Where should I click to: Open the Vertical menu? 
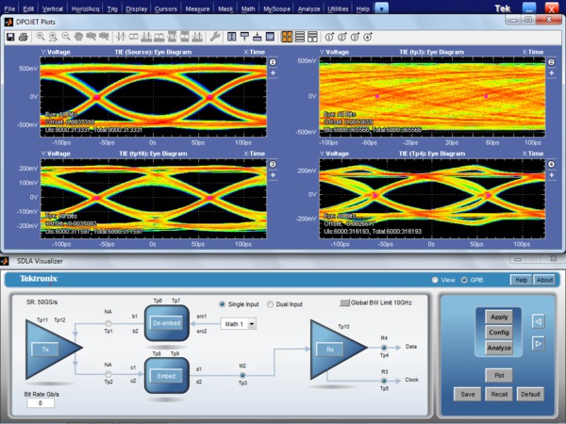coord(52,9)
